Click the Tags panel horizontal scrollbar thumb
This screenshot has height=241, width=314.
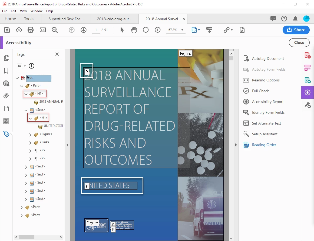(27, 237)
